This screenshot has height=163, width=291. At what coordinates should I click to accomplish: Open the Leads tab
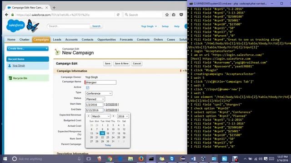[x=57, y=39]
